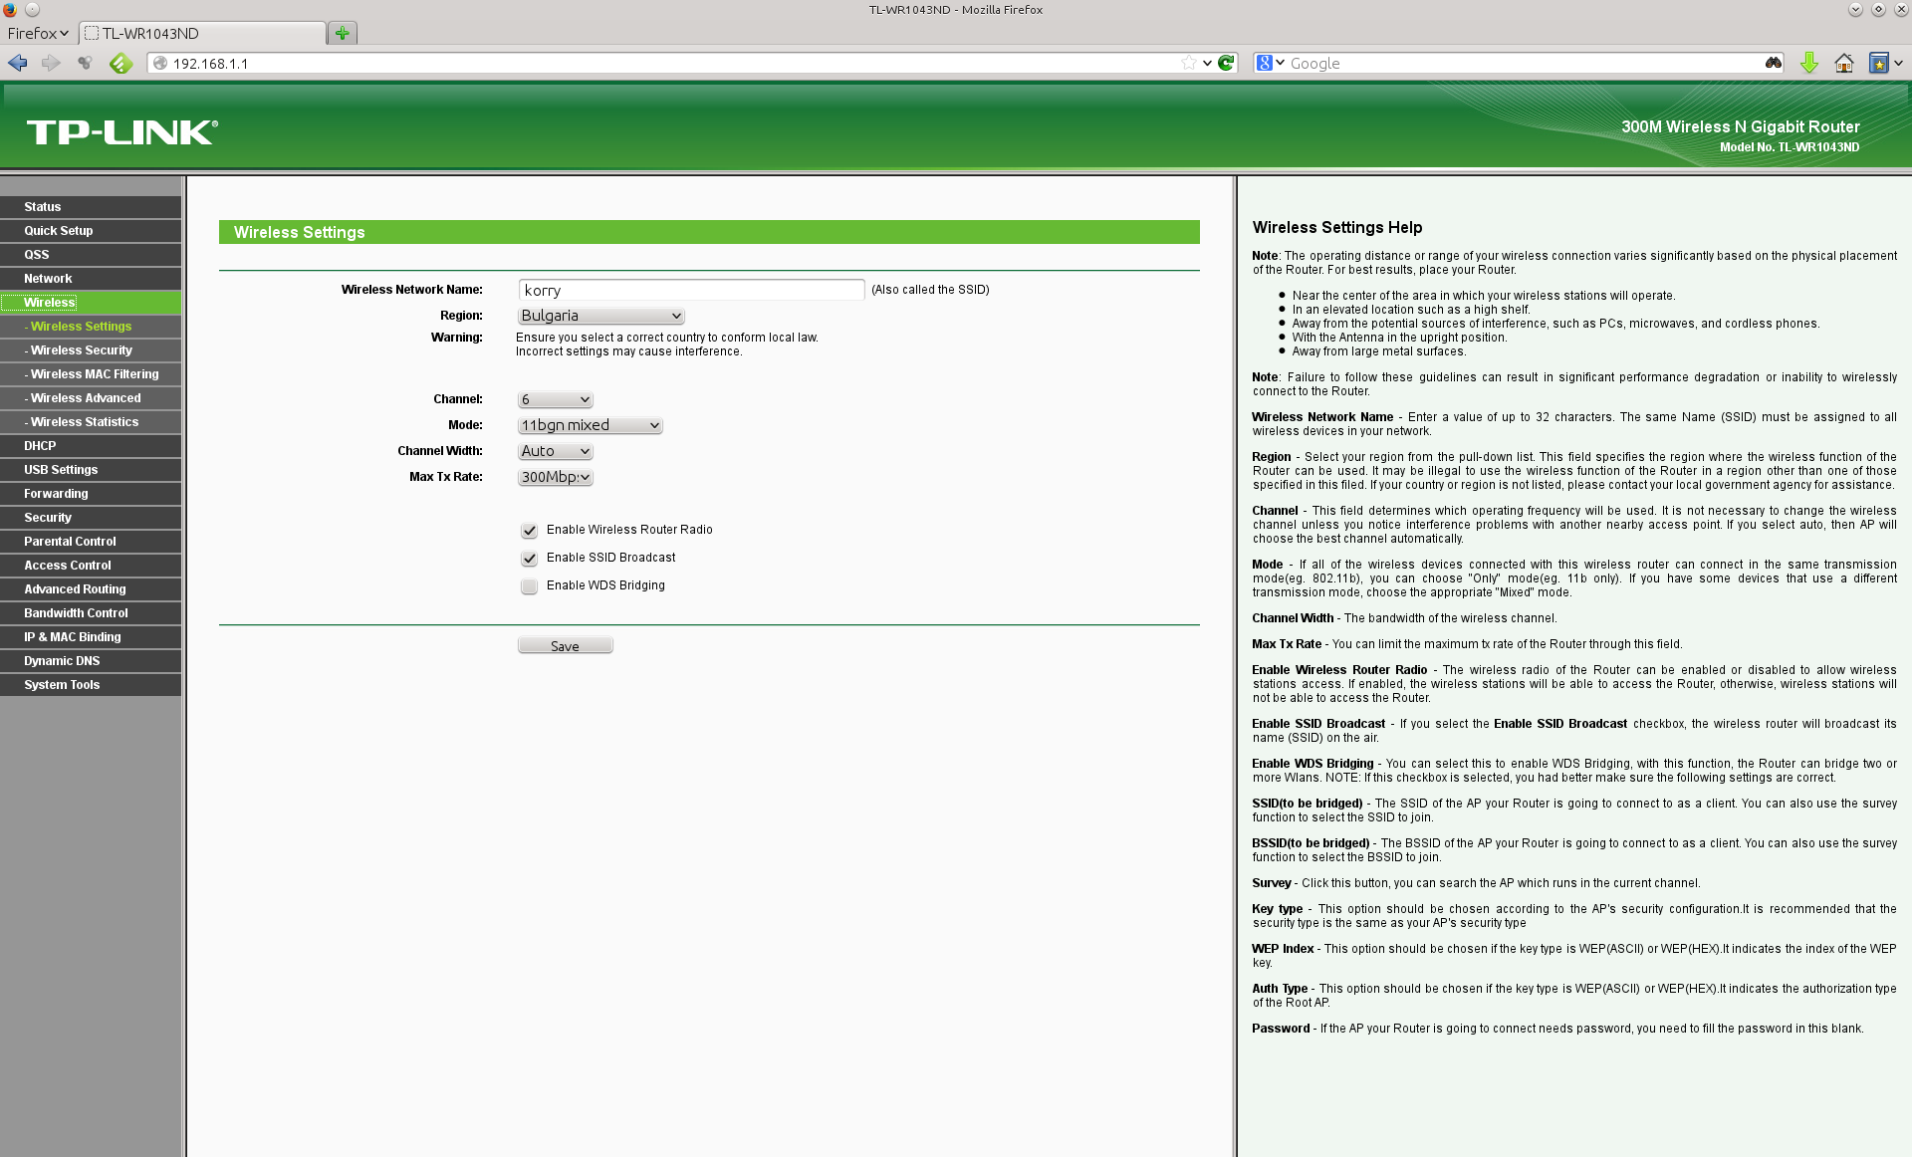Disable the Enable Wireless Router Radio checkbox
1912x1157 pixels.
[529, 531]
